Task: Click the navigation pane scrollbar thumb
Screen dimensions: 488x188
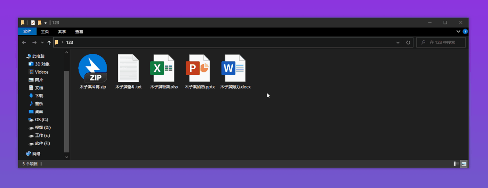Action: point(66,112)
